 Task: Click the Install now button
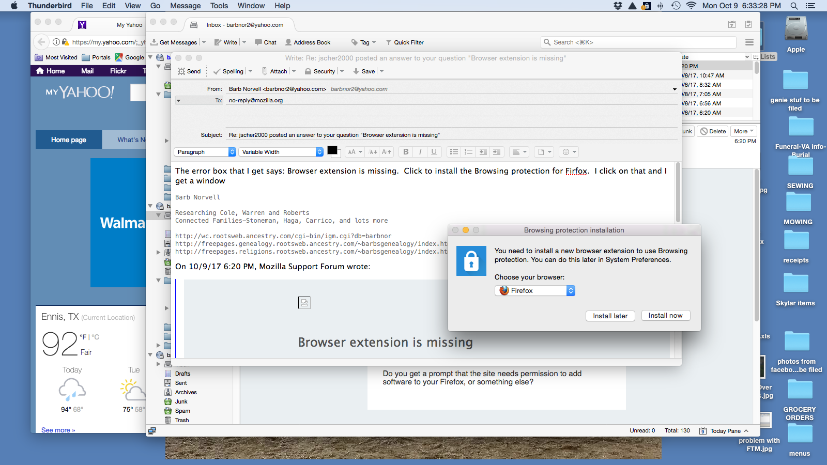pos(666,316)
